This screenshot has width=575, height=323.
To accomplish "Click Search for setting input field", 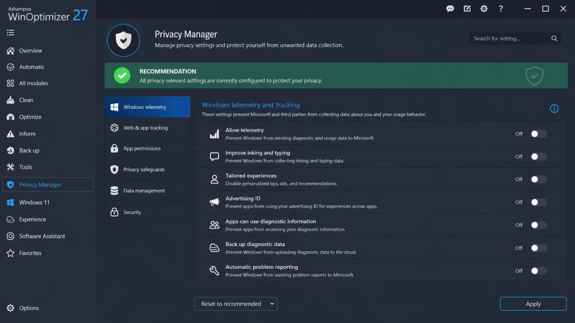I will pyautogui.click(x=515, y=38).
